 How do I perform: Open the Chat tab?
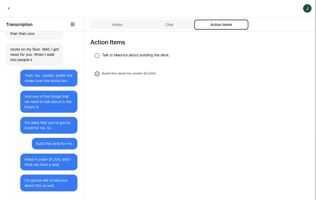coord(169,24)
